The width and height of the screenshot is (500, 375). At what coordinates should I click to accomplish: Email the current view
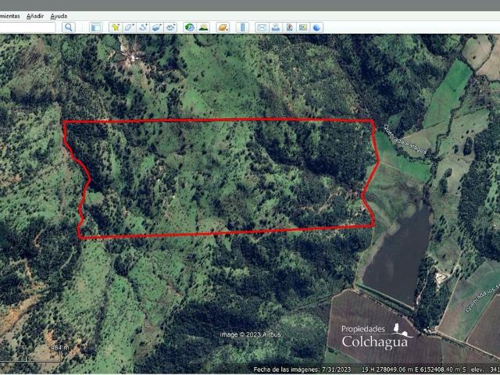pos(262,27)
